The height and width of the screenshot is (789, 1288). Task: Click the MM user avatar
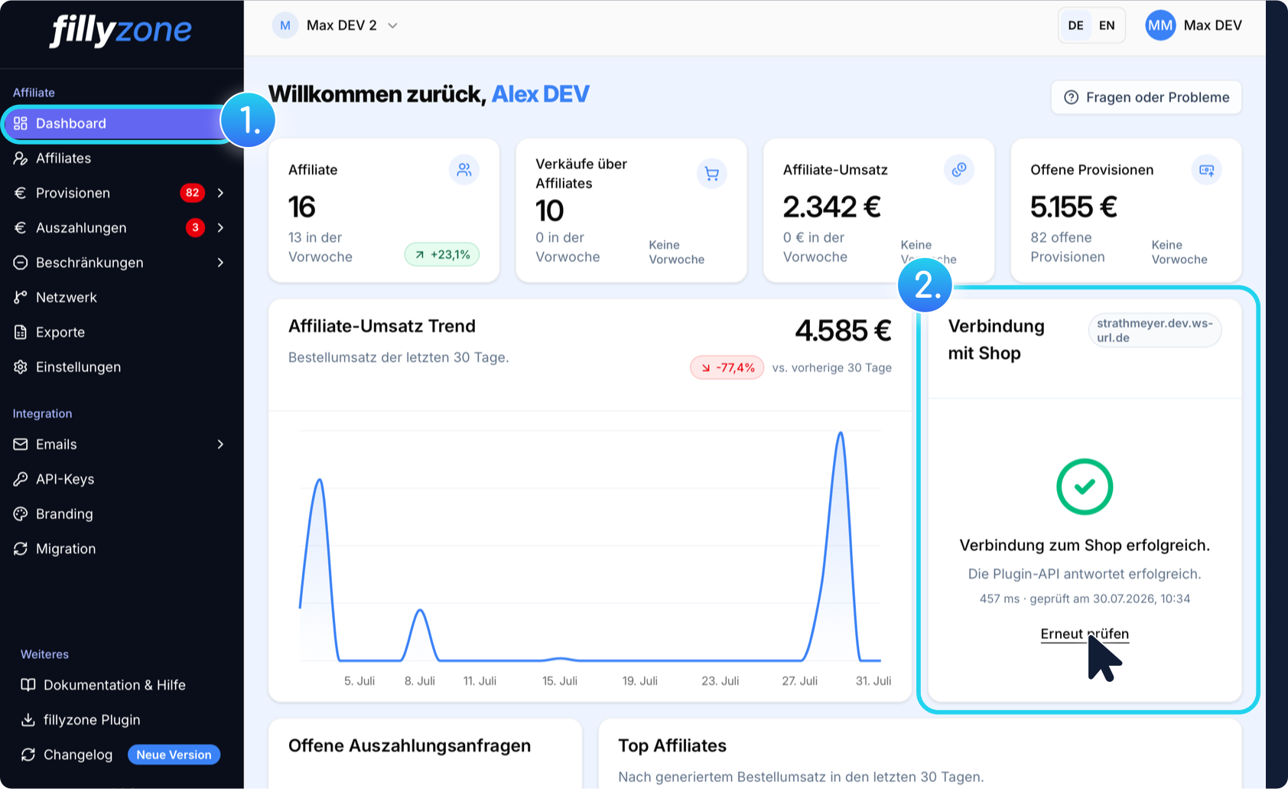[x=1160, y=25]
